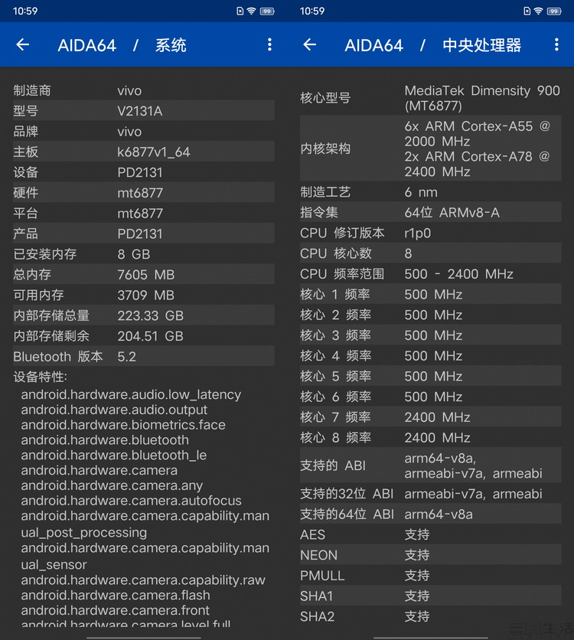This screenshot has width=574, height=640.
Task: Select the 核心型号 MediaTek Dimensity 900 row
Action: 430,98
